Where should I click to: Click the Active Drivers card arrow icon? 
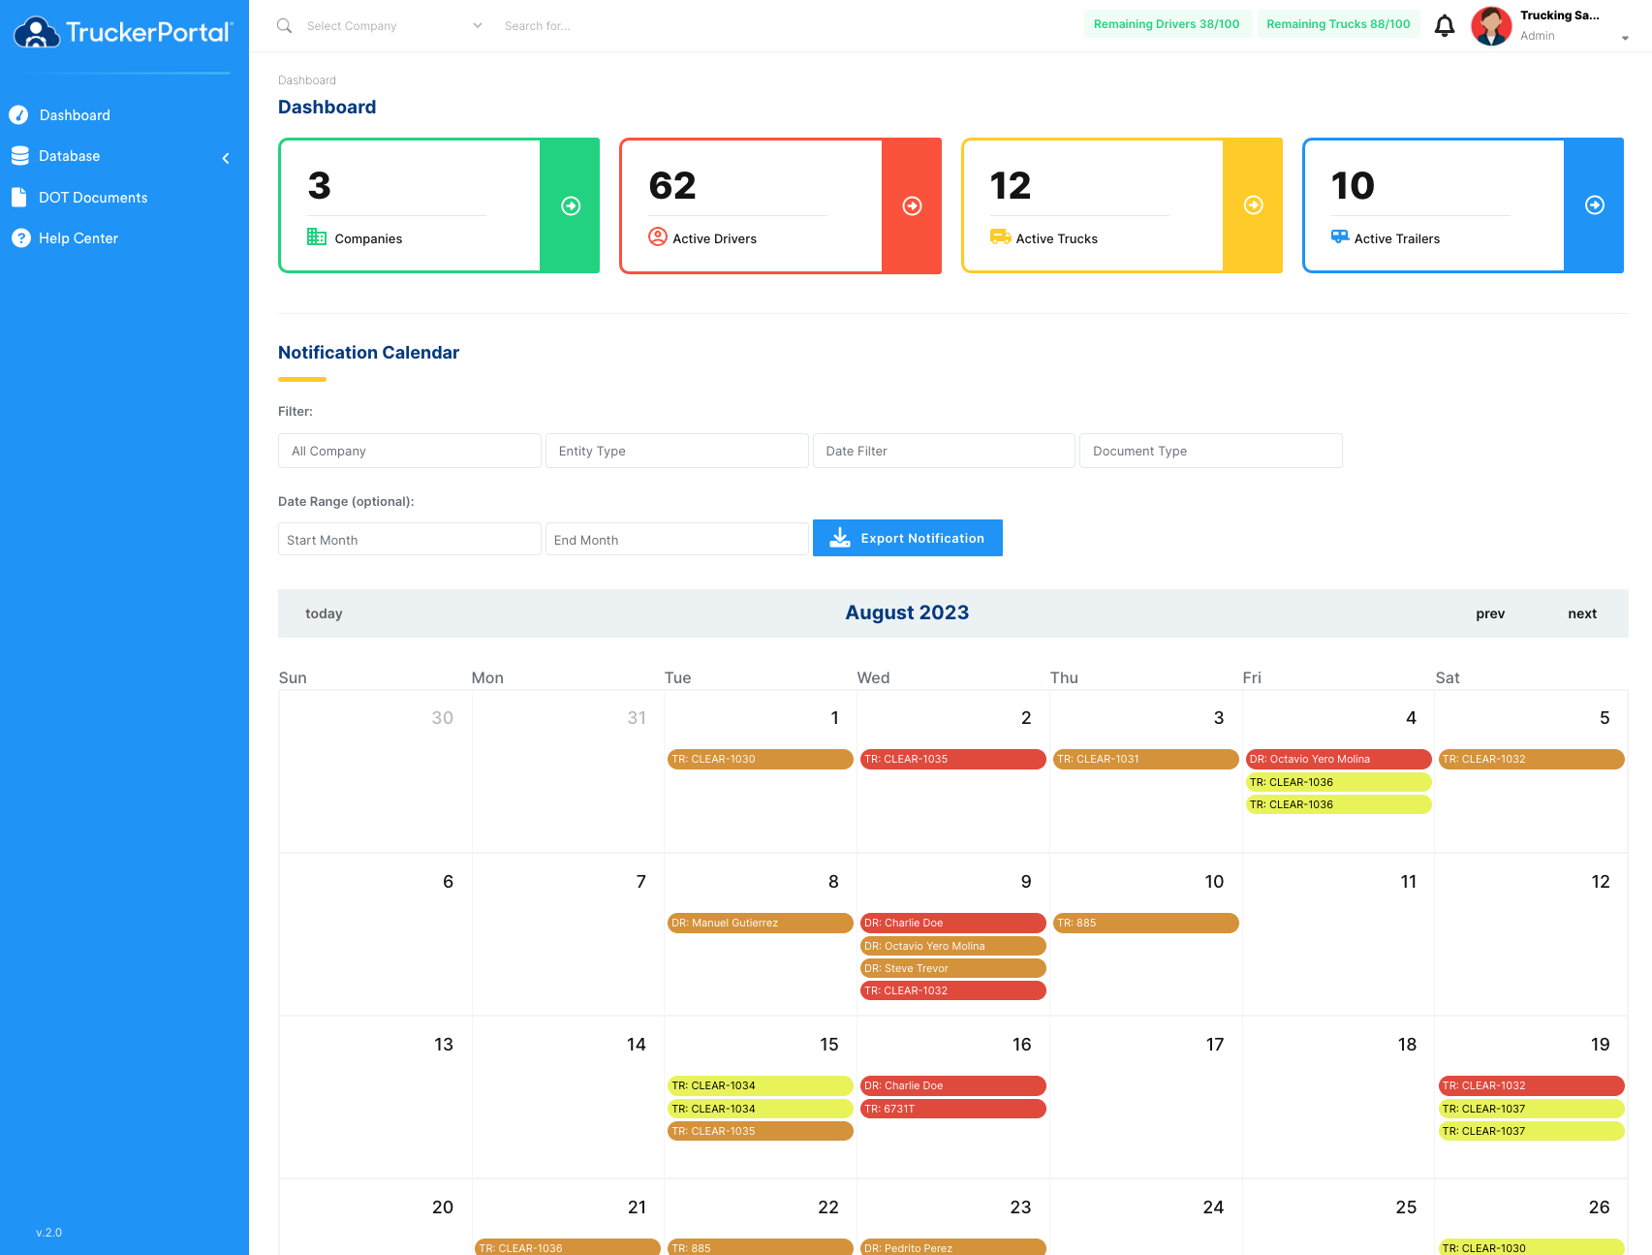coord(912,205)
